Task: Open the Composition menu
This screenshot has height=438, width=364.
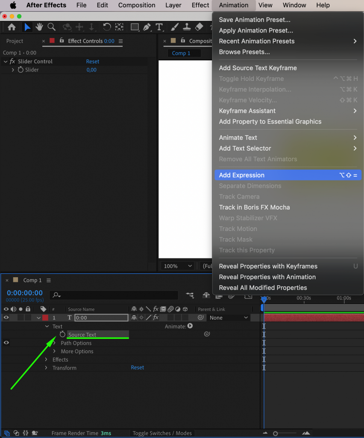Action: [136, 5]
